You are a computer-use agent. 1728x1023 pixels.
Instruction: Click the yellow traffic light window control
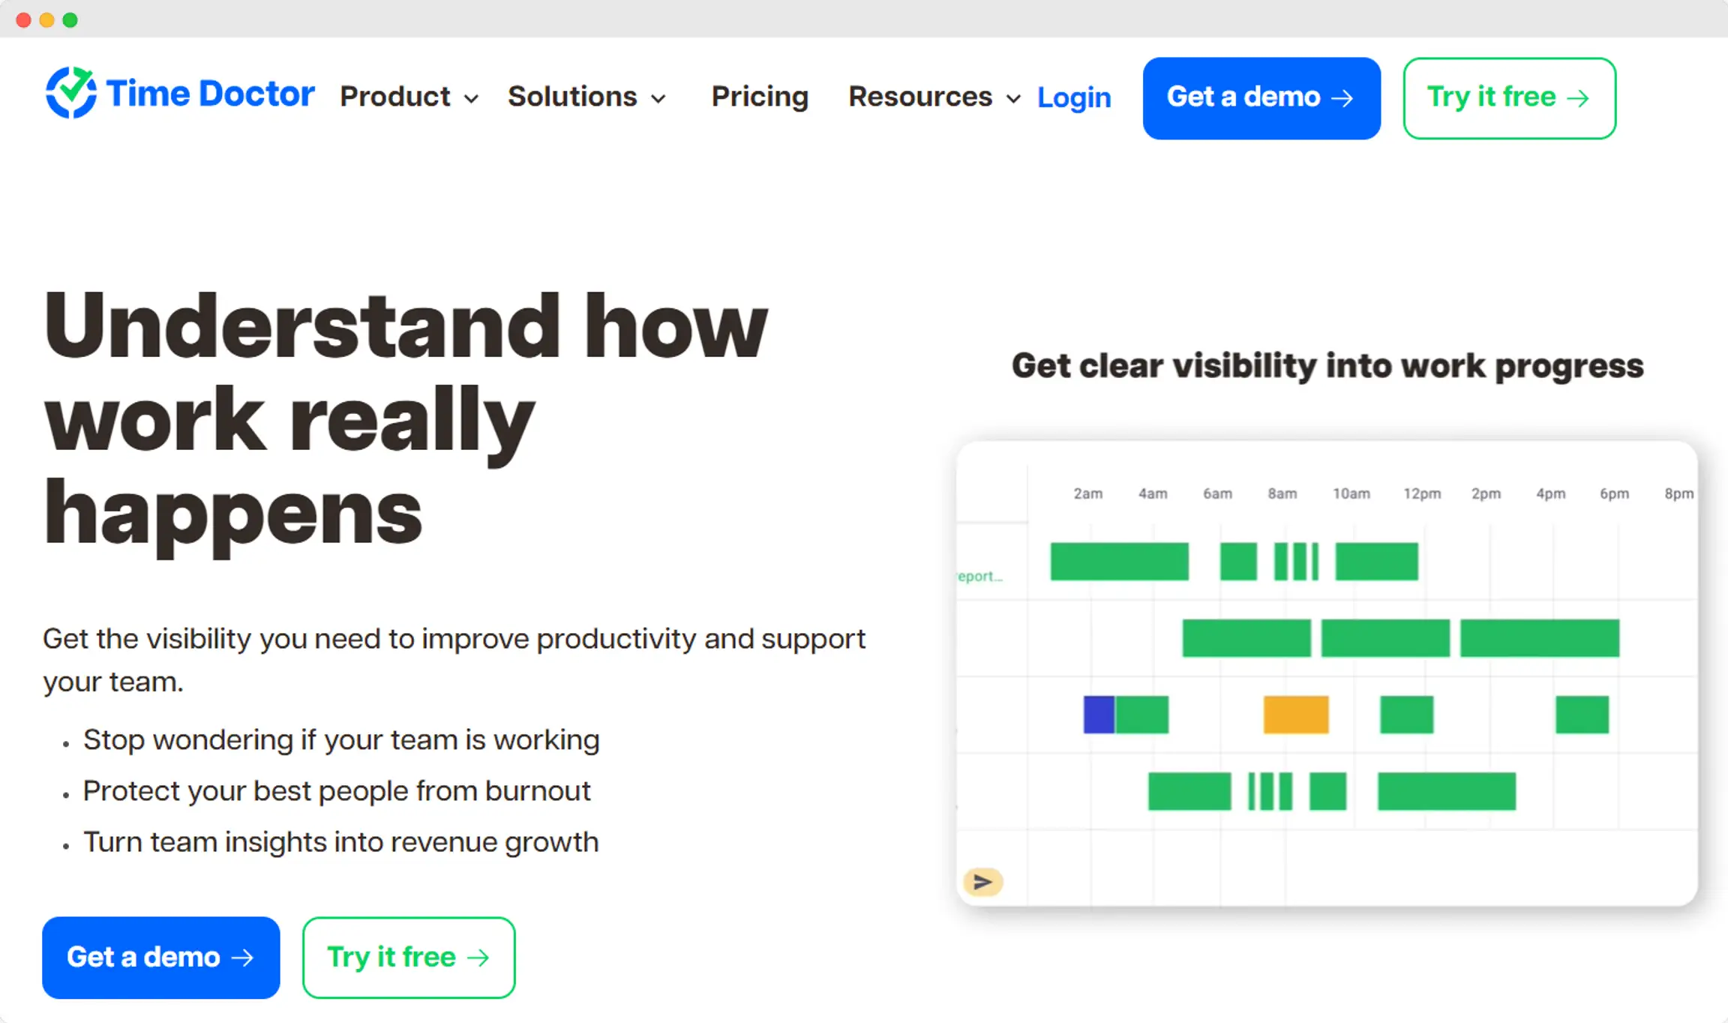47,19
